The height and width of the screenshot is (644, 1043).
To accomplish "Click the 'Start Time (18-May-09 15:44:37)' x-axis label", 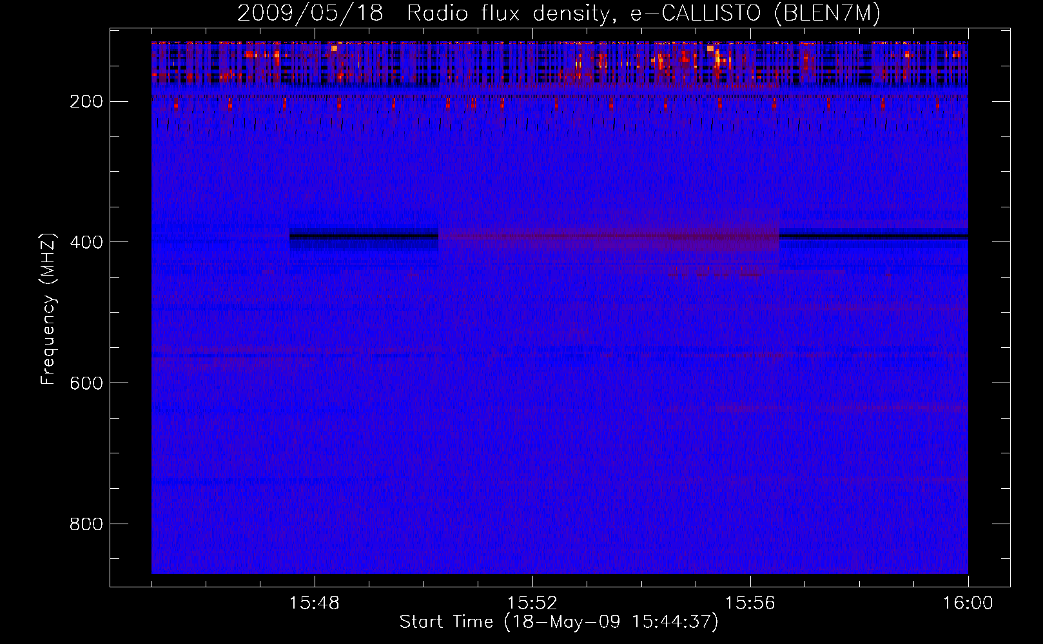I will click(559, 622).
